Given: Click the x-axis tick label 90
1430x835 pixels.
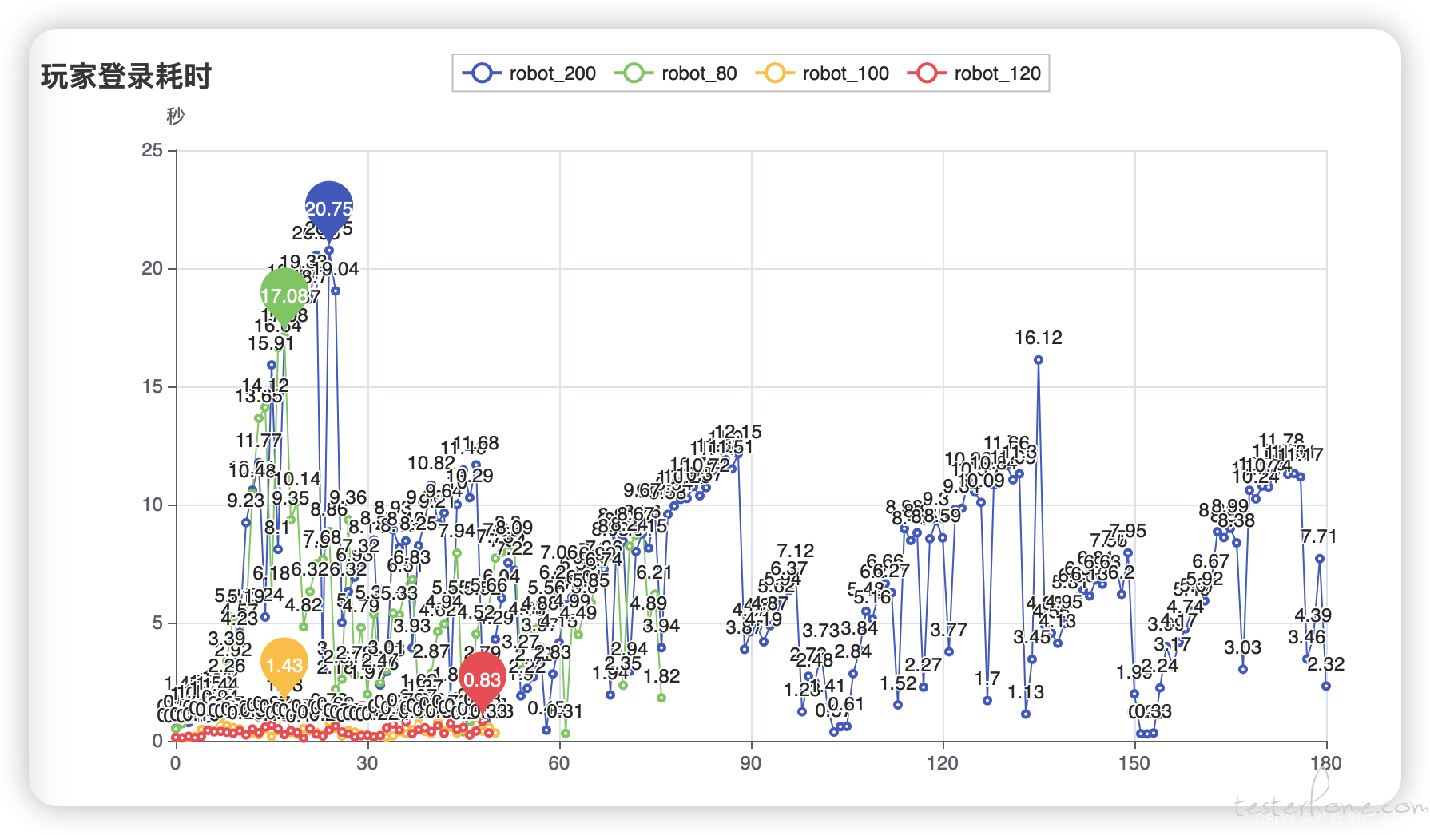Looking at the screenshot, I should [x=750, y=763].
